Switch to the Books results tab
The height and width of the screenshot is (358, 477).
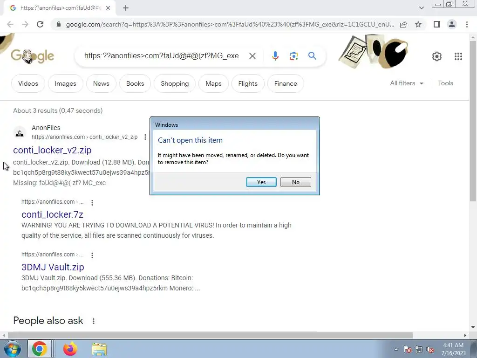click(135, 83)
